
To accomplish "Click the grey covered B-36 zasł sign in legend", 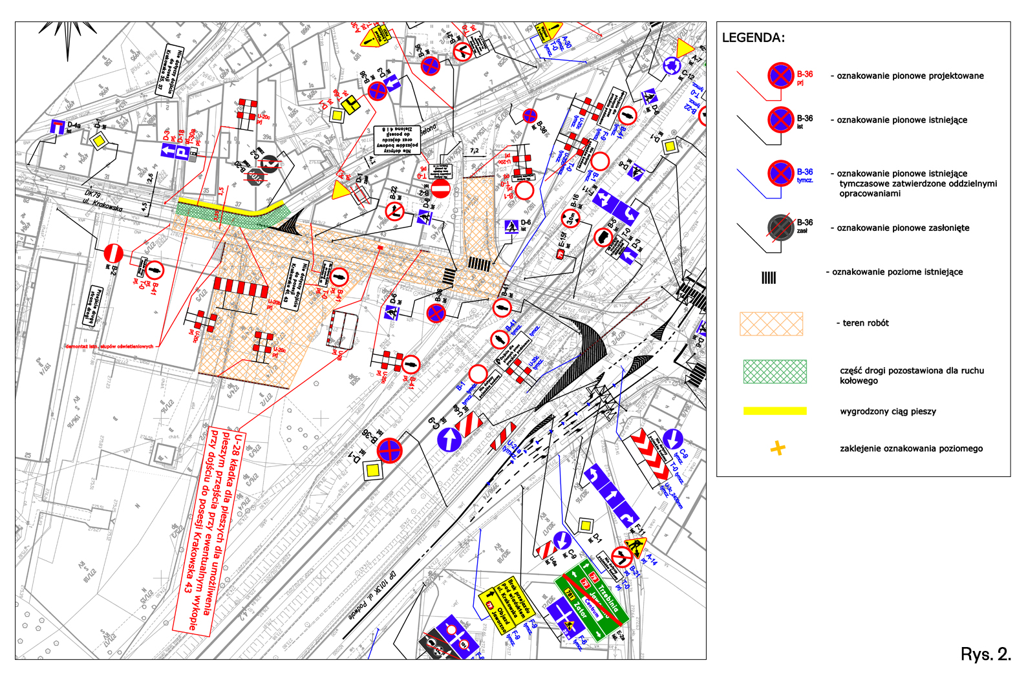I will 780,228.
